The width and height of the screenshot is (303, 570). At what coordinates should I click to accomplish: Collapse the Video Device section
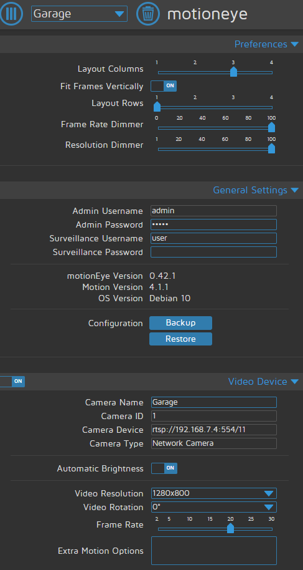coord(263,382)
